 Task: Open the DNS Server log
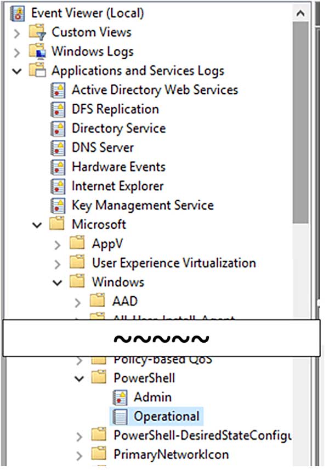click(x=103, y=148)
